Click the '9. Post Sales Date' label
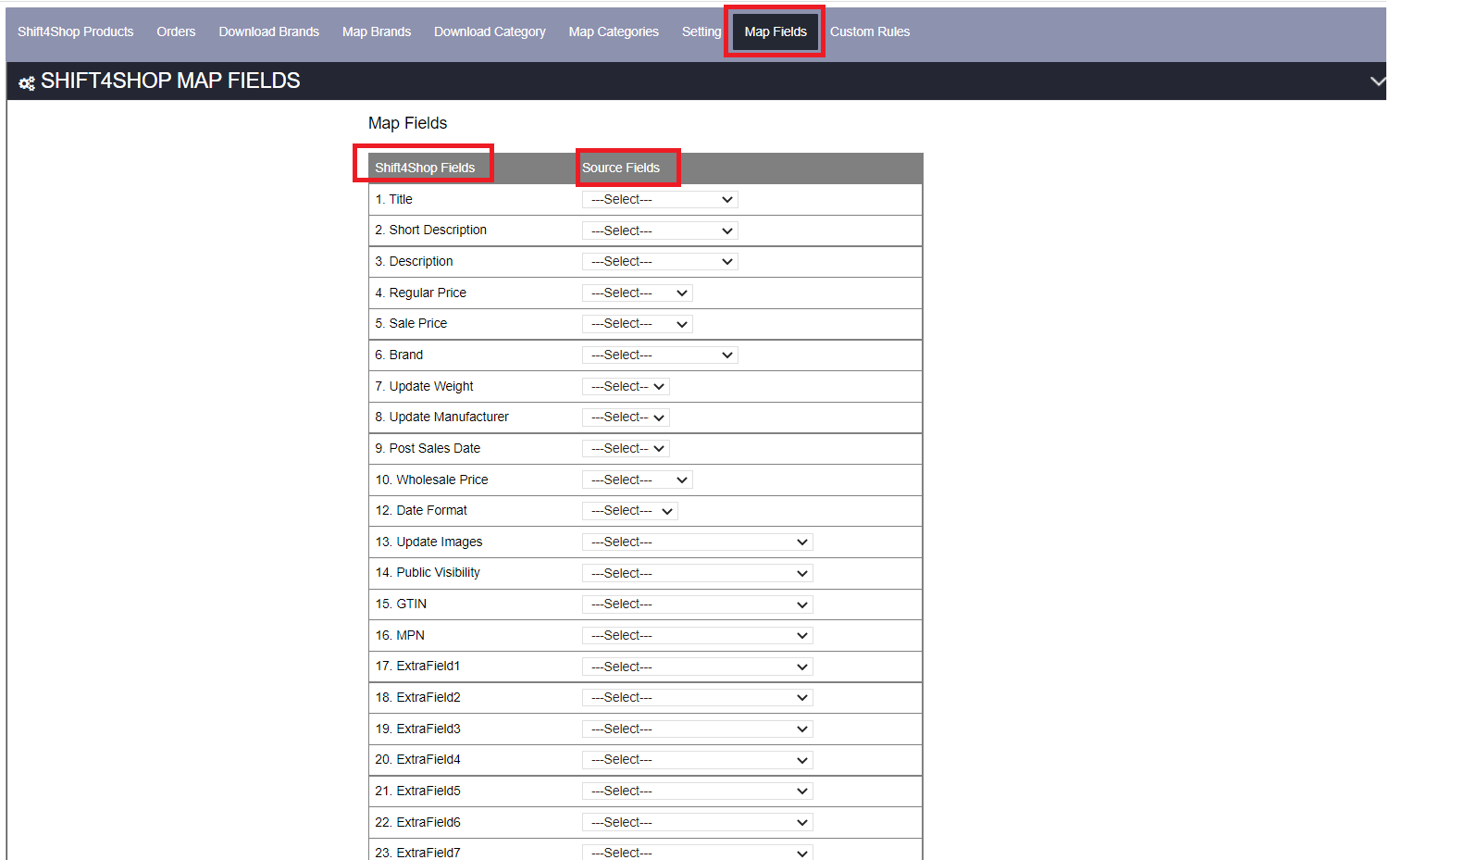Image resolution: width=1477 pixels, height=860 pixels. click(x=428, y=448)
